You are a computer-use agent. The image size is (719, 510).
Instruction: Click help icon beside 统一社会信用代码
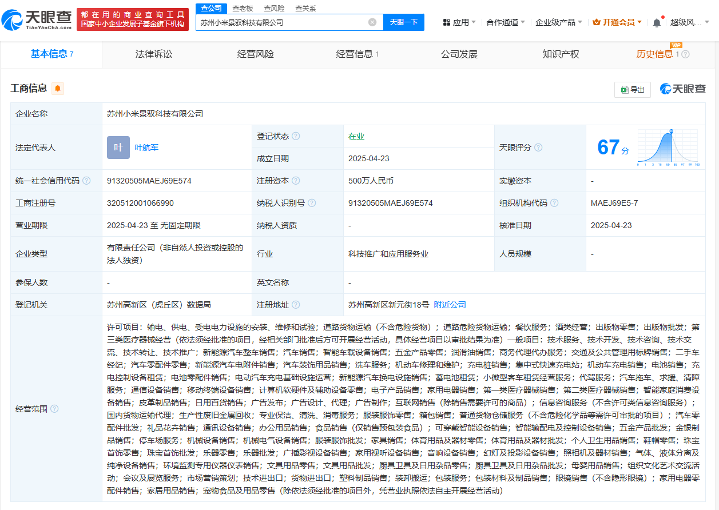tap(86, 181)
